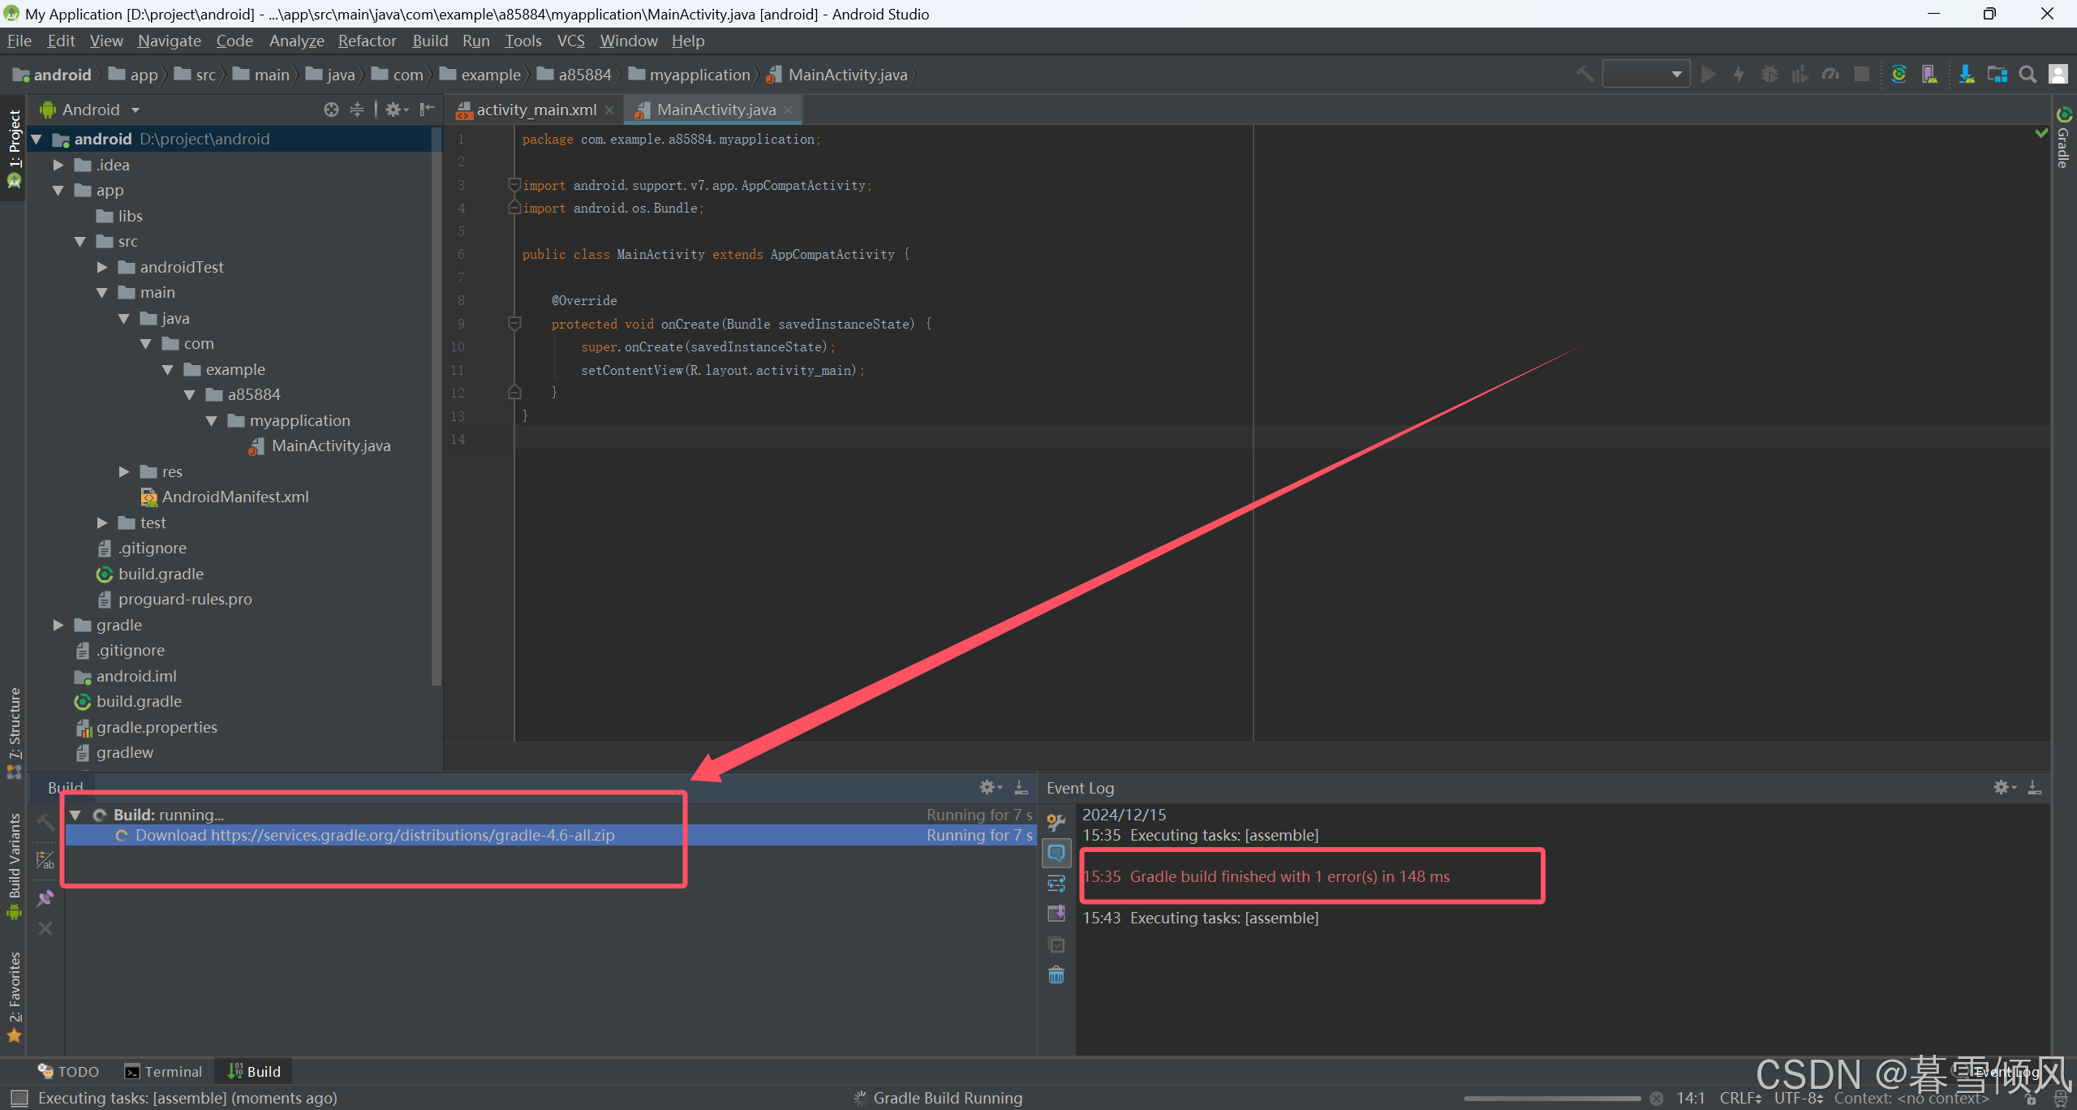Screen dimensions: 2077x1110
Task: Toggle the Pin Tab icon in Build panel
Action: point(45,898)
